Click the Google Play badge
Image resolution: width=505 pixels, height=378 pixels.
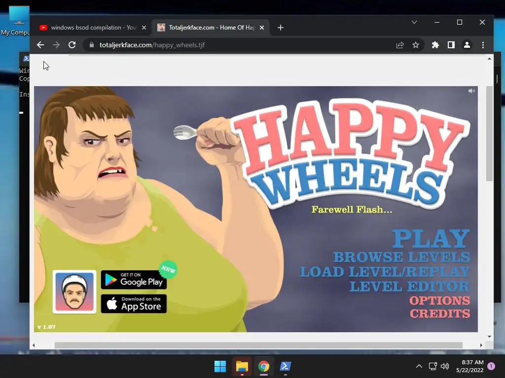[134, 280]
